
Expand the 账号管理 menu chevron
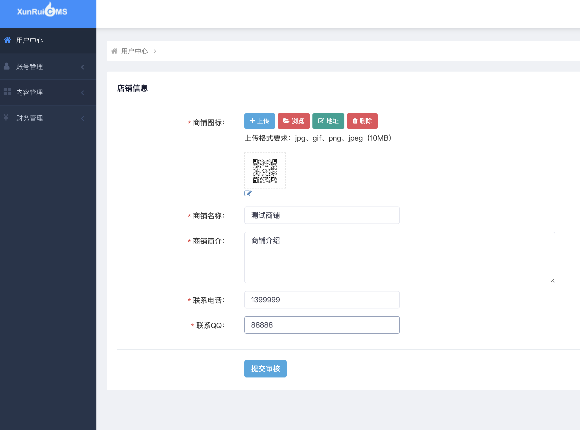click(x=82, y=67)
